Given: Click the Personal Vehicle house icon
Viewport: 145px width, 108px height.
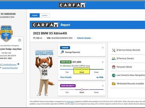Looking at the screenshot, I should click(114, 67).
